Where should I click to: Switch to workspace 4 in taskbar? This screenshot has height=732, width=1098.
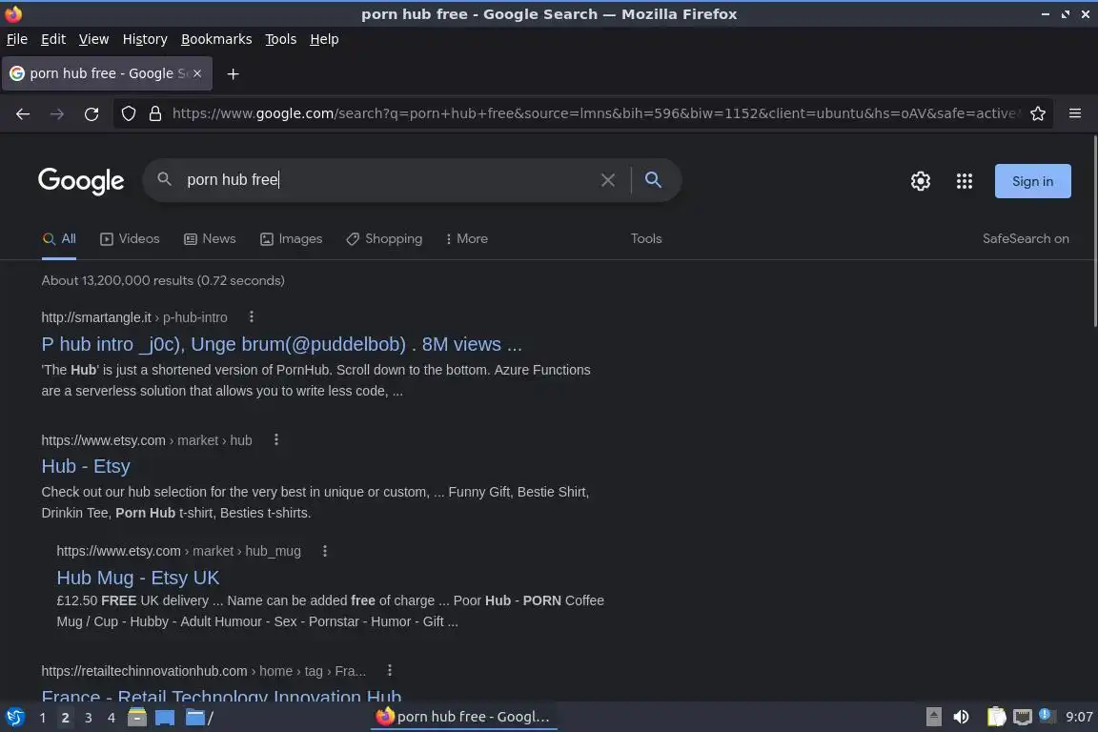[111, 718]
